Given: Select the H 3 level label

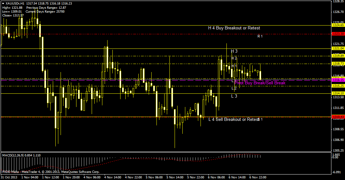Looking at the screenshot, I should point(234,51).
